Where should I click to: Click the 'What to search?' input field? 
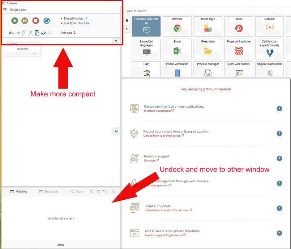[x=206, y=11]
